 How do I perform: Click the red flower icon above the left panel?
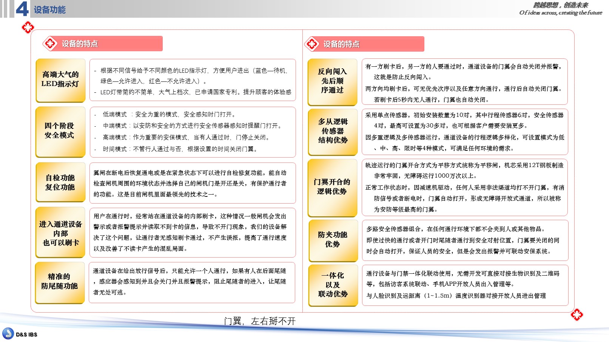pyautogui.click(x=28, y=27)
